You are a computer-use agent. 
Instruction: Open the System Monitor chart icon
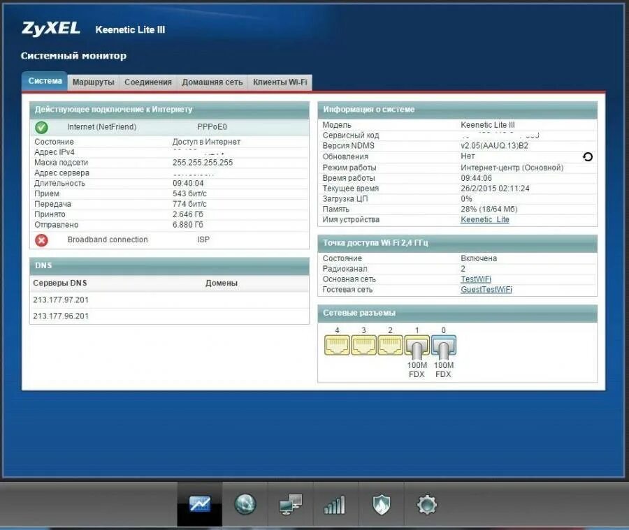(x=200, y=504)
